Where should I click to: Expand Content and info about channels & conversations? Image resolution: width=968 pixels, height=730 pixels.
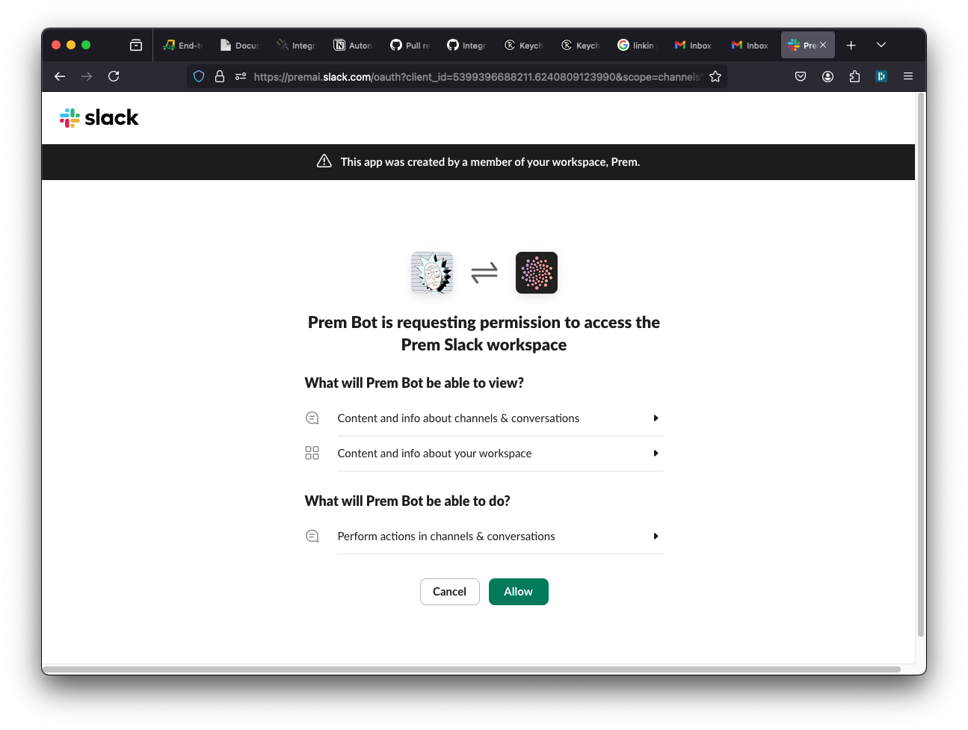pyautogui.click(x=500, y=418)
